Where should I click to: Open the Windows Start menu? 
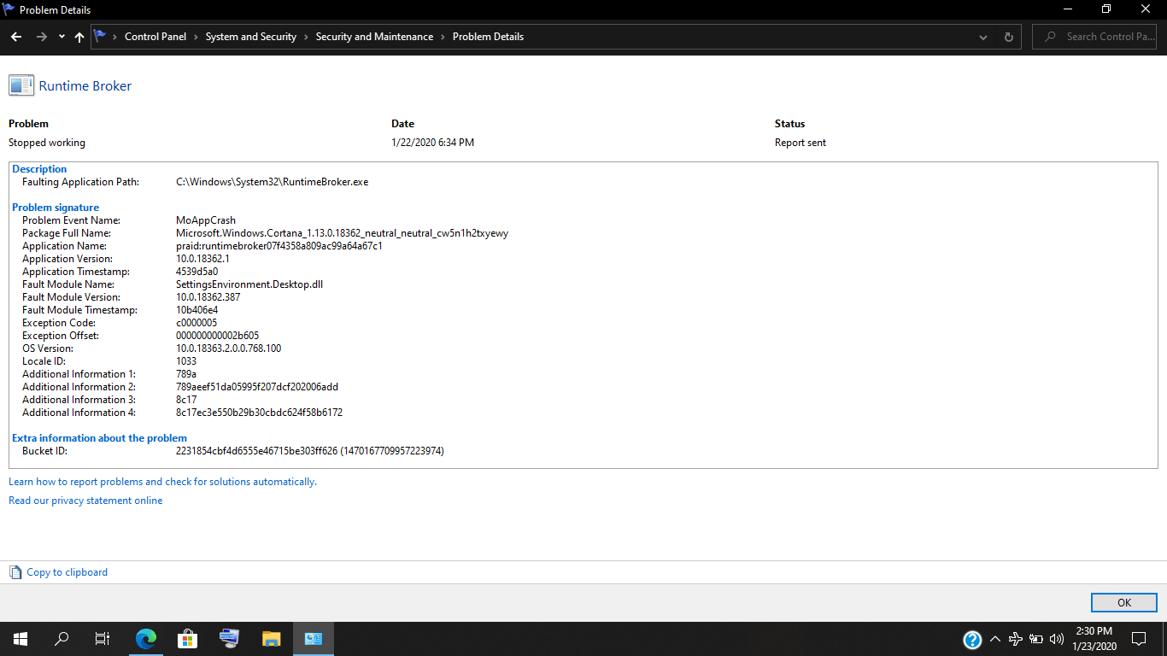coord(21,639)
